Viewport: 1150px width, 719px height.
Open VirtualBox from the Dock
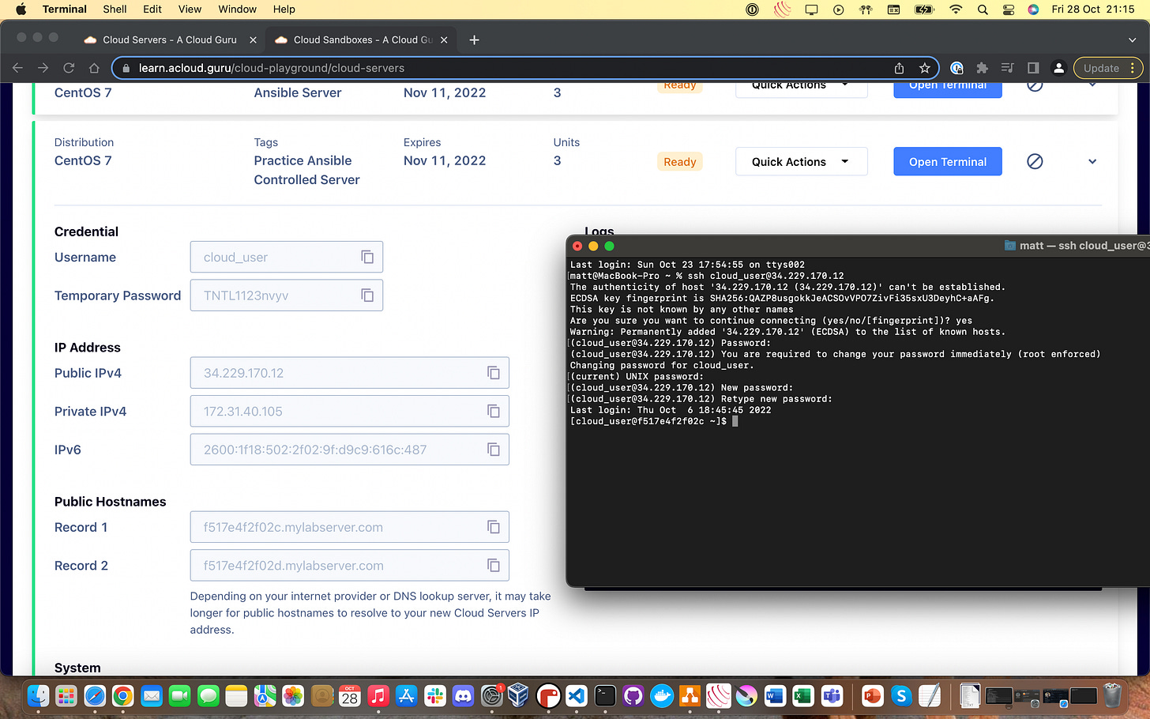point(519,695)
